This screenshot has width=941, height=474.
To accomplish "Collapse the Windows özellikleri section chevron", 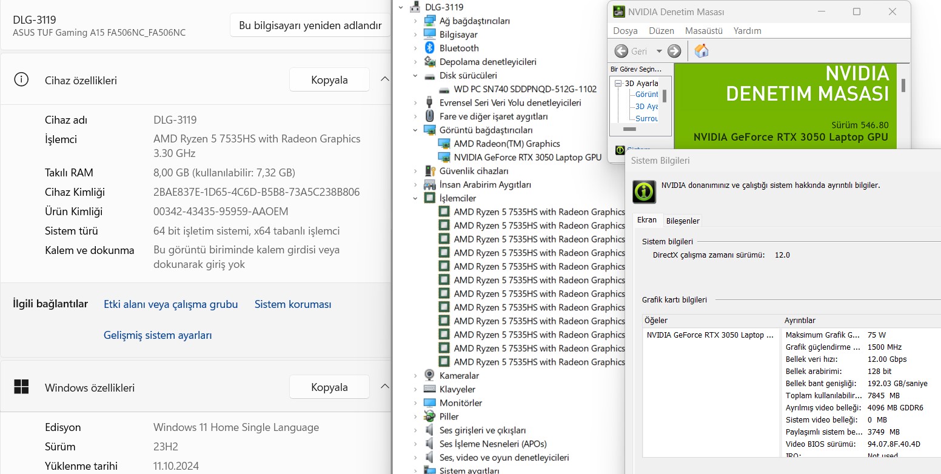I will tap(384, 387).
